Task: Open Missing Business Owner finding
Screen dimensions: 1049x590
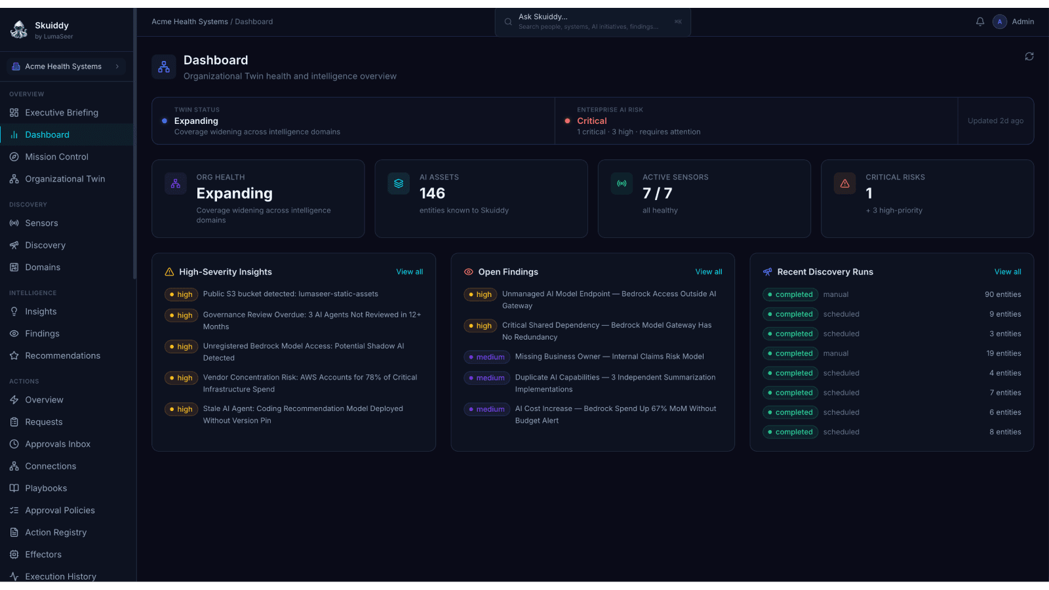Action: click(x=593, y=357)
